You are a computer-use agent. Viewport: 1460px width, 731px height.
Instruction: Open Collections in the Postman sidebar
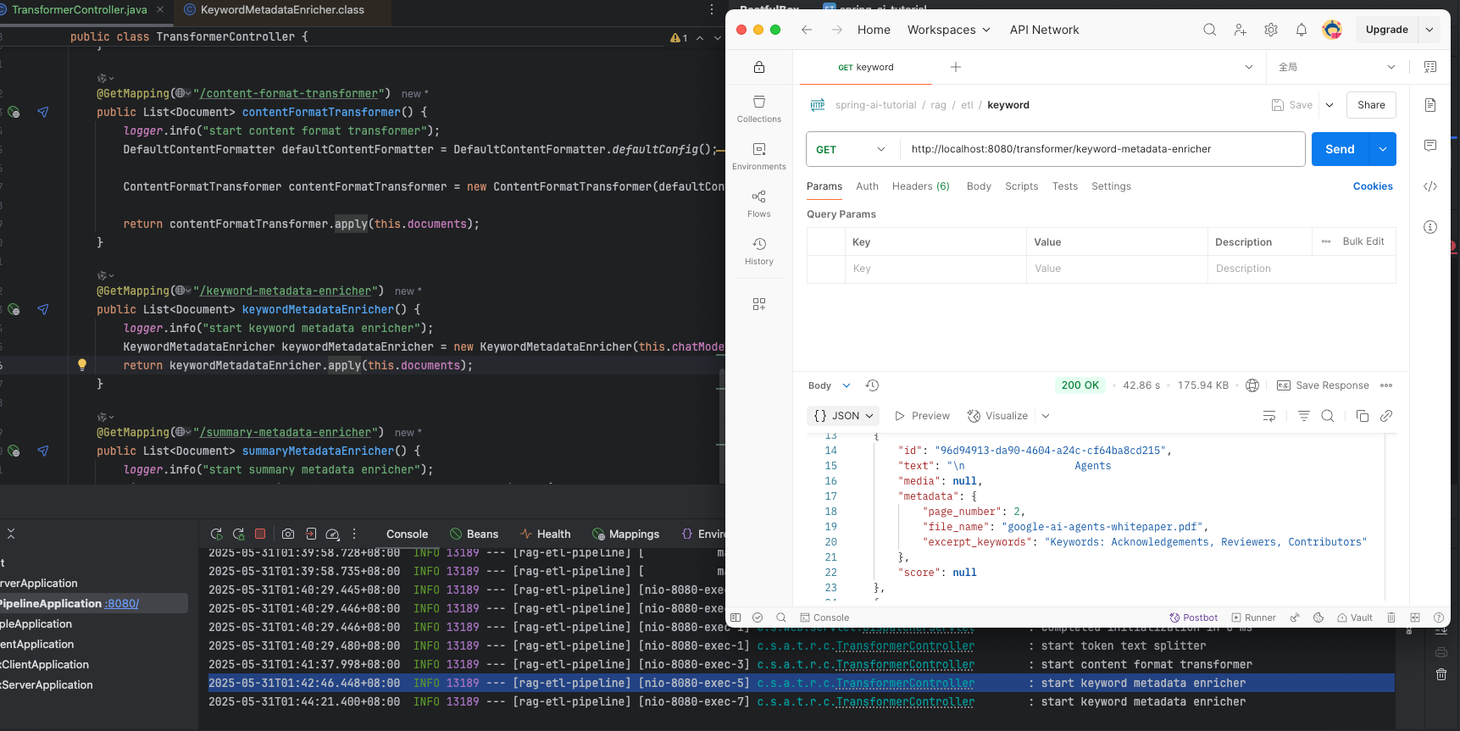759,109
